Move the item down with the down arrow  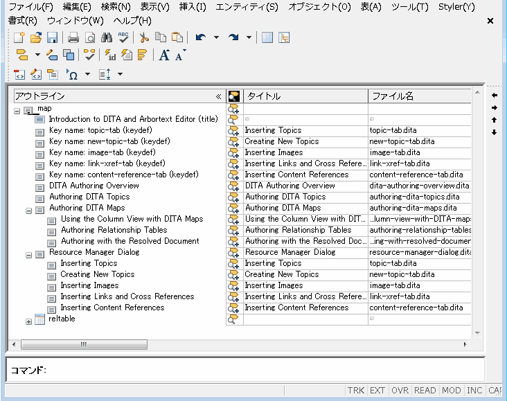pos(495,132)
